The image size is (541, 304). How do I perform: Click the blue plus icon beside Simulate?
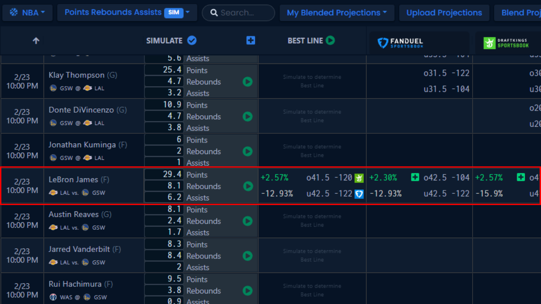pyautogui.click(x=251, y=41)
